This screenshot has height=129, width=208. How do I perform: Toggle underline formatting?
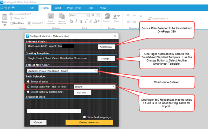[x=81, y=21]
